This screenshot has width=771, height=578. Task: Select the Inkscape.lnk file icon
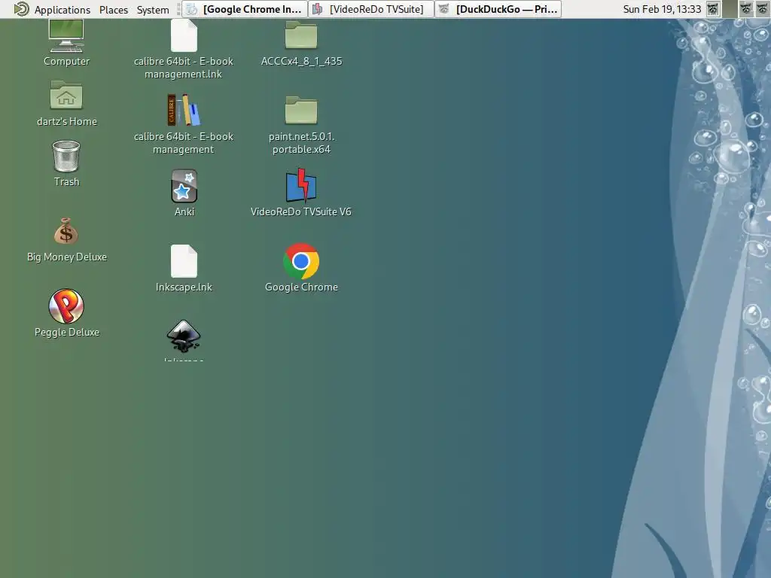coord(184,261)
